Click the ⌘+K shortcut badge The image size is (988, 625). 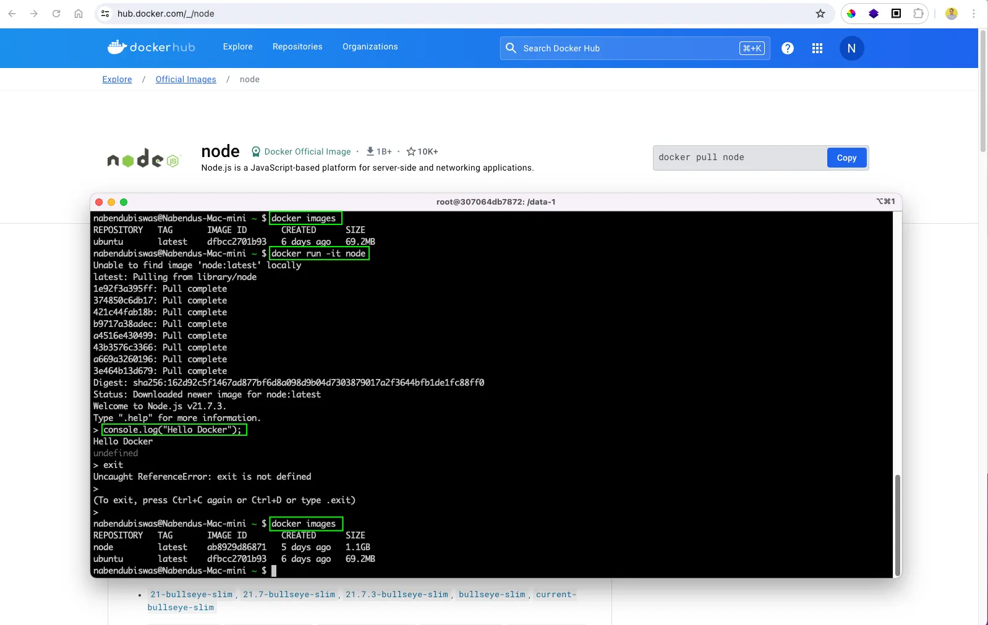point(752,48)
